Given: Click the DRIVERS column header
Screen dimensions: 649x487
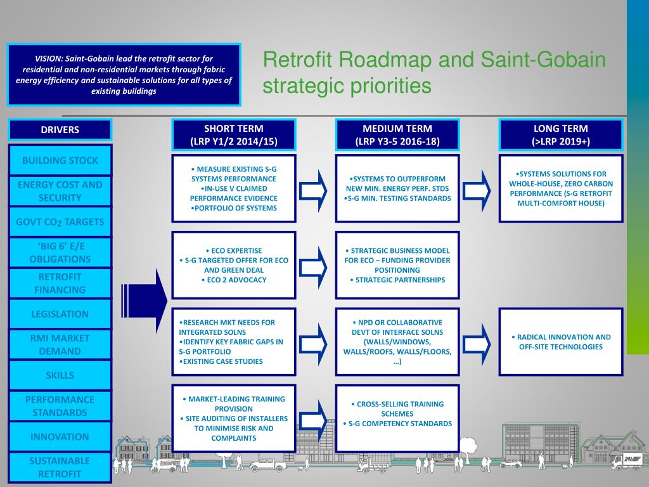Looking at the screenshot, I should (x=60, y=129).
